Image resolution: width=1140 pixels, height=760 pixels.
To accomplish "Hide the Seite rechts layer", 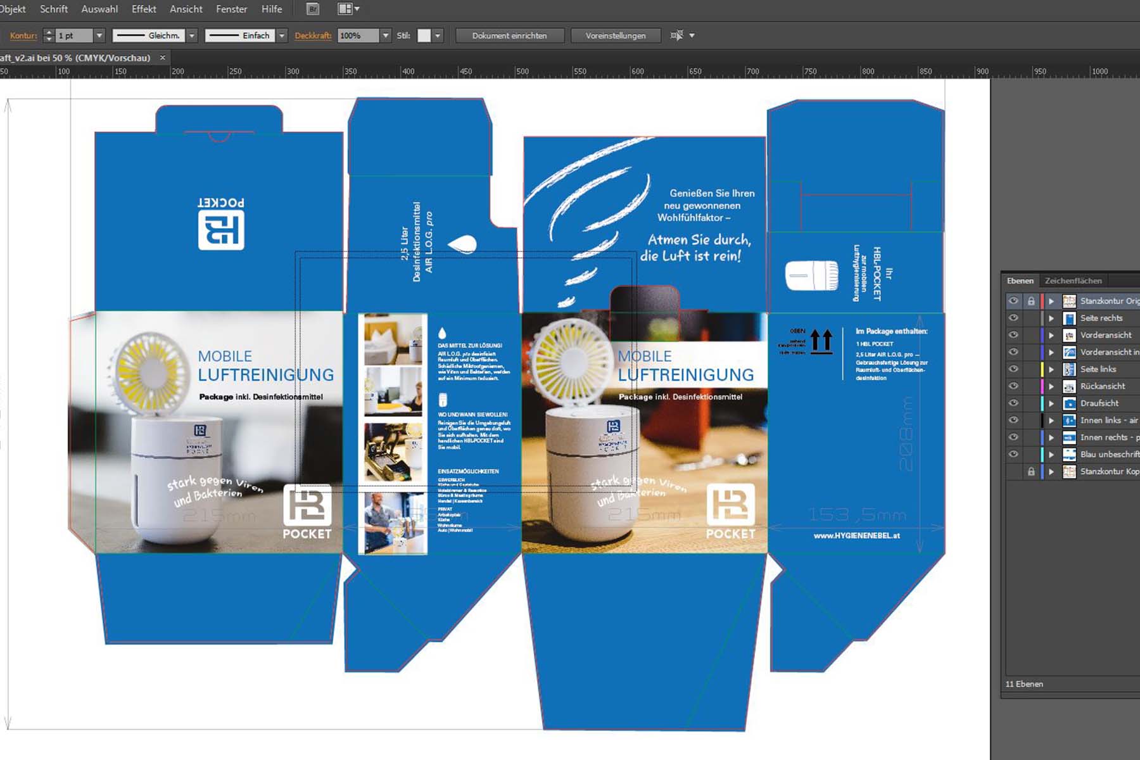I will click(x=1013, y=318).
